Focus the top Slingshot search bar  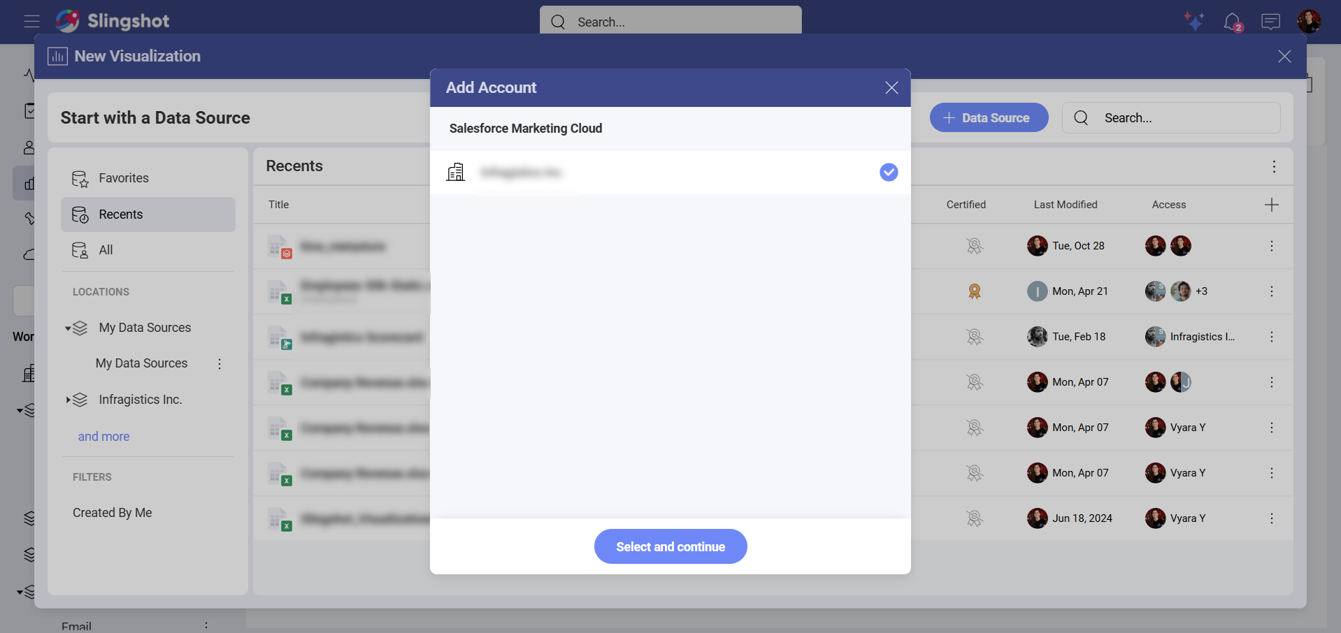[670, 22]
